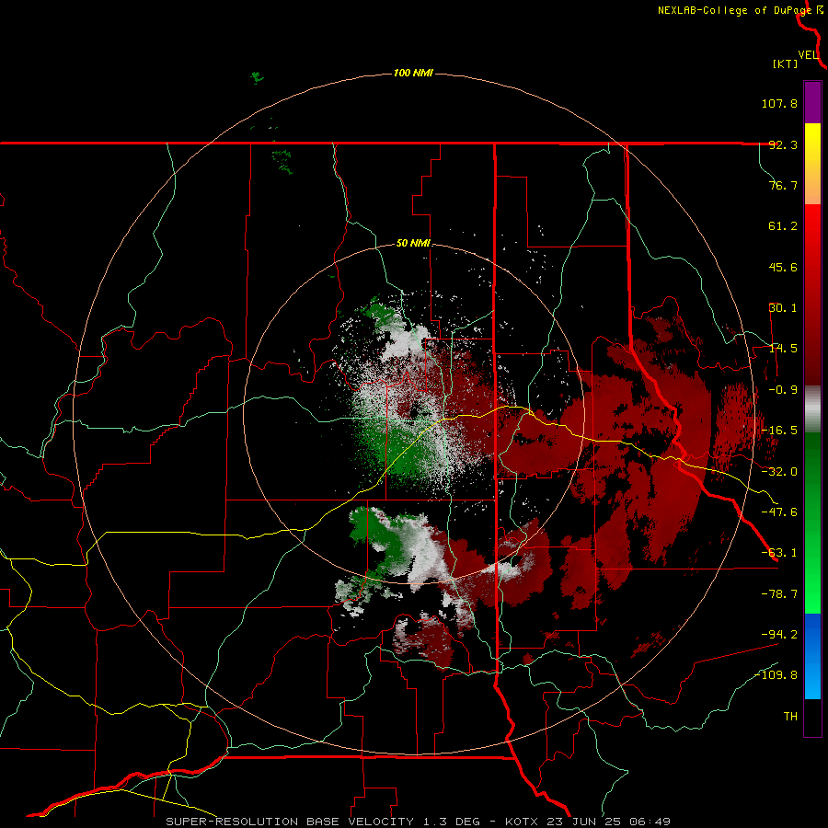Select the -32.0 legend value
The width and height of the screenshot is (828, 828).
pos(779,472)
